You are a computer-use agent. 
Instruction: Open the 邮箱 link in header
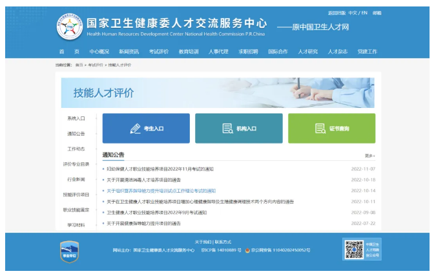pos(377,13)
